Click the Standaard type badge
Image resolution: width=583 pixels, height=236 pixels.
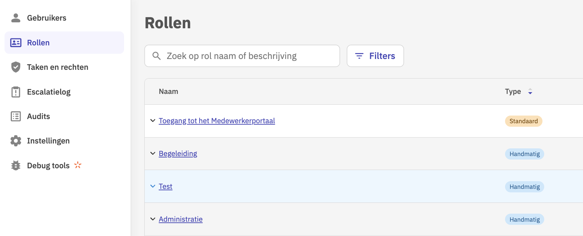523,121
